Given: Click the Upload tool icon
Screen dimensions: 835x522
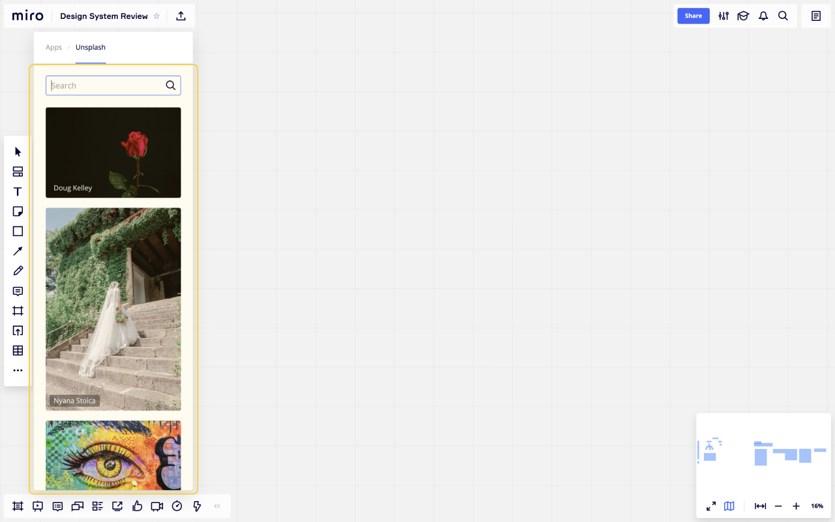Looking at the screenshot, I should [x=18, y=331].
